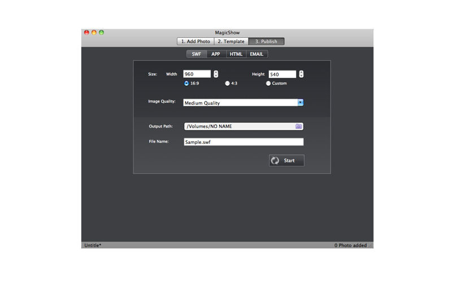Switch to the Template step tab

pos(231,41)
